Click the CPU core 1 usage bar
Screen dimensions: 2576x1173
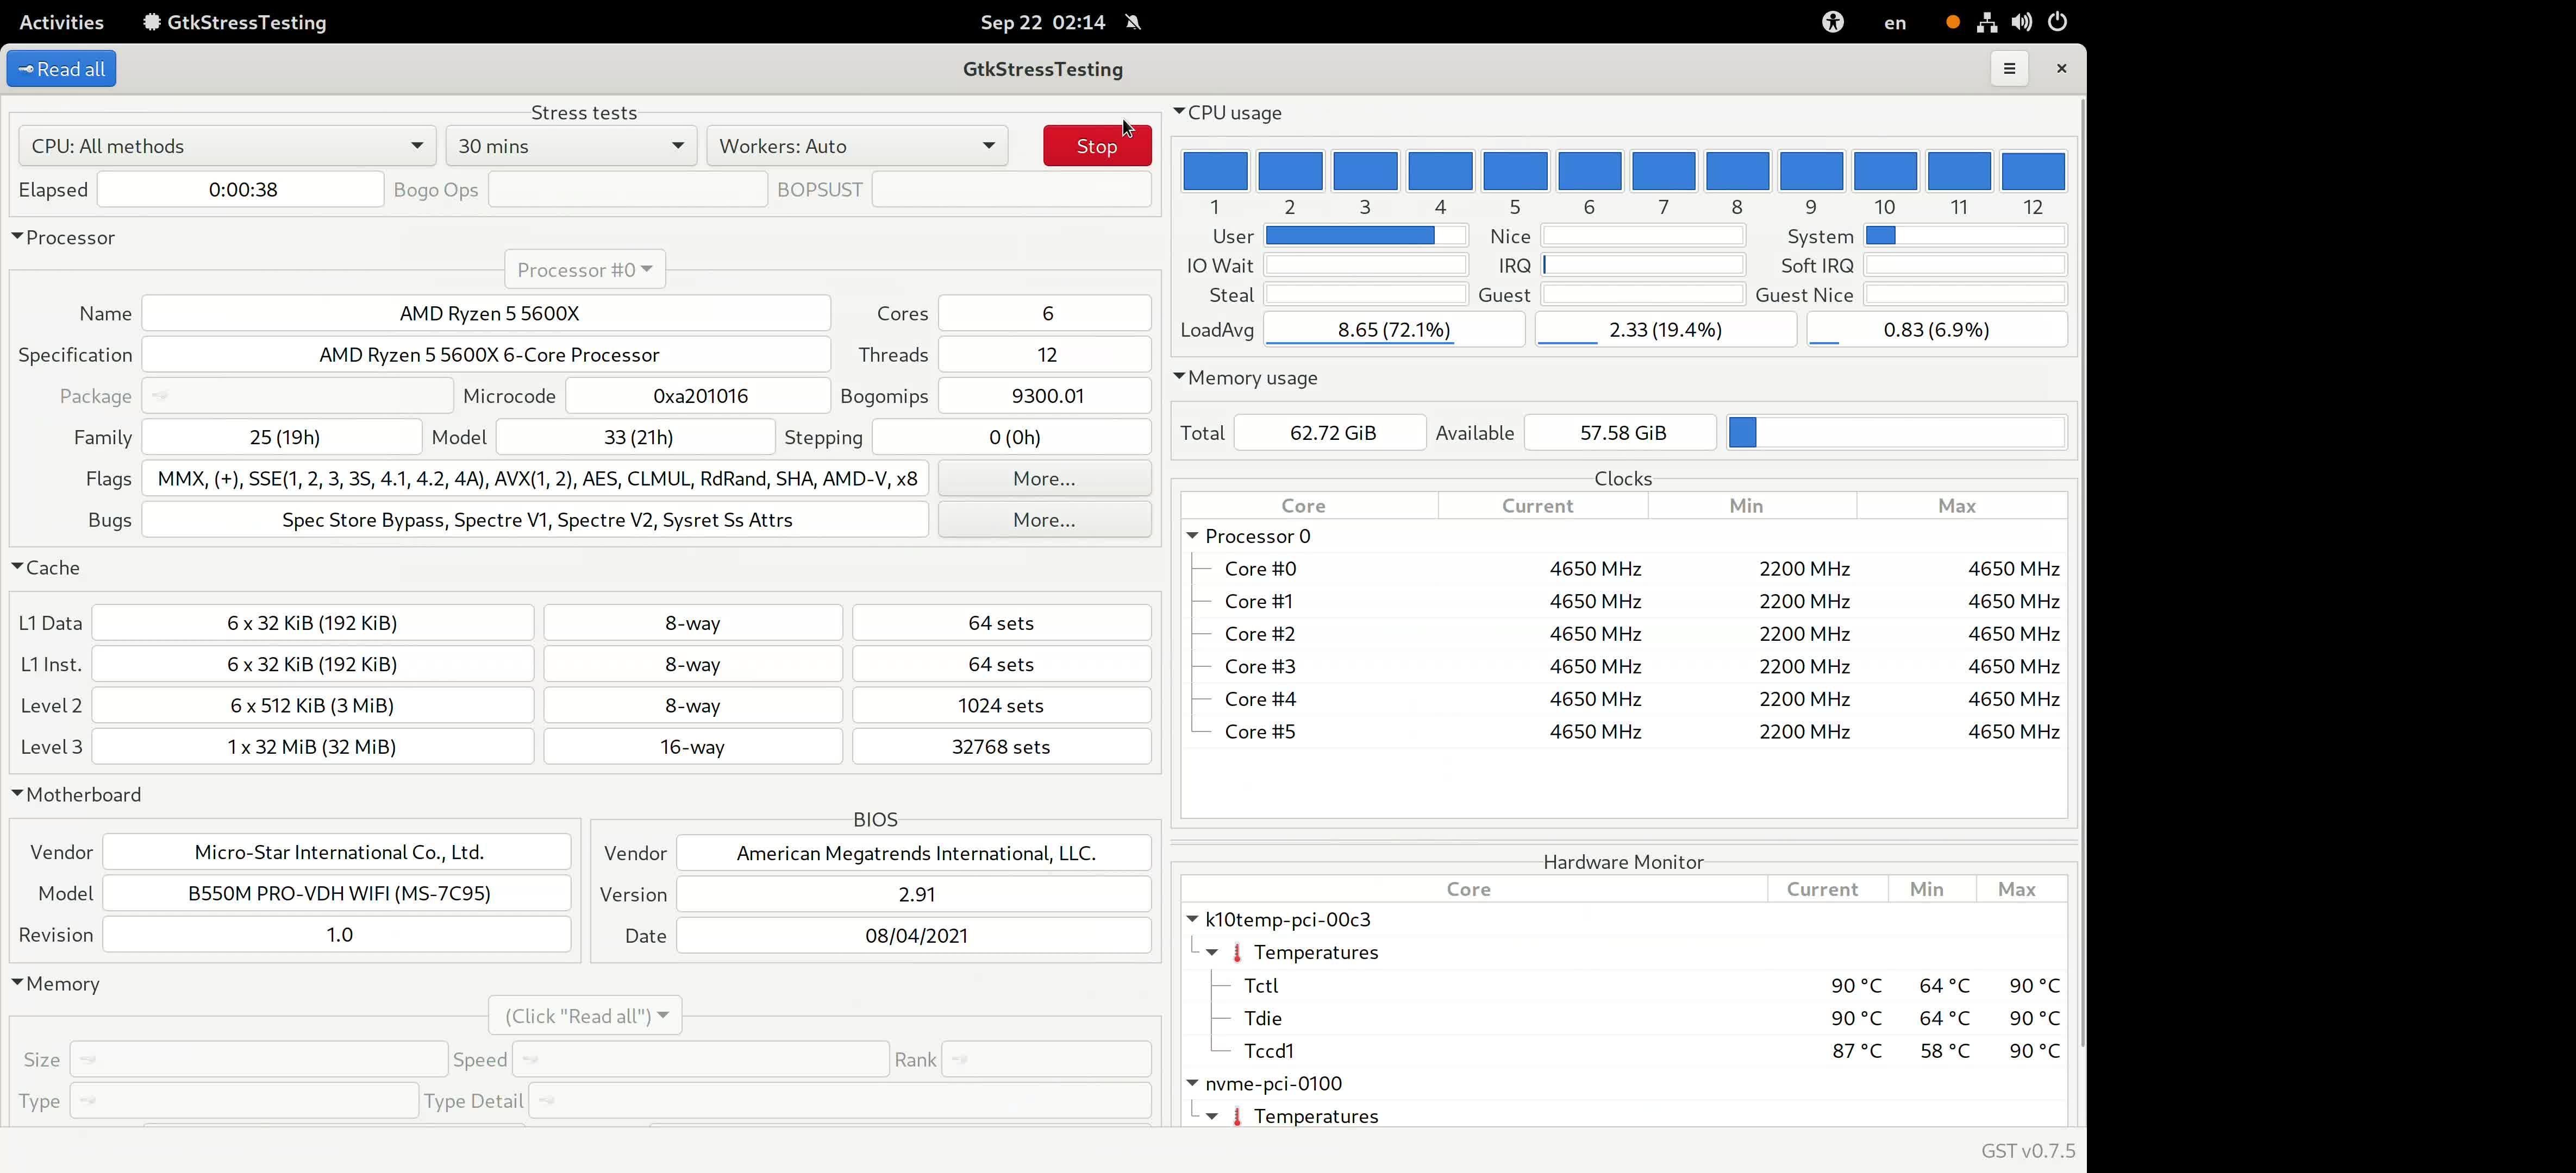(1215, 171)
